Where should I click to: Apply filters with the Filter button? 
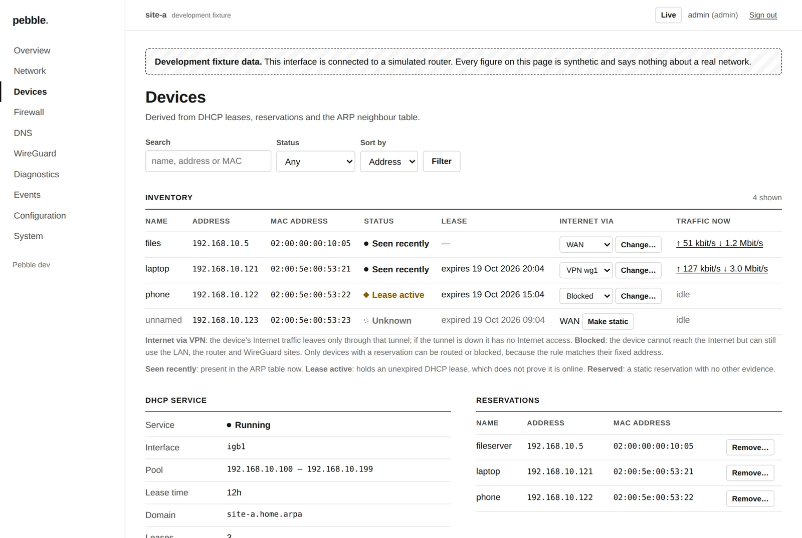click(x=442, y=161)
